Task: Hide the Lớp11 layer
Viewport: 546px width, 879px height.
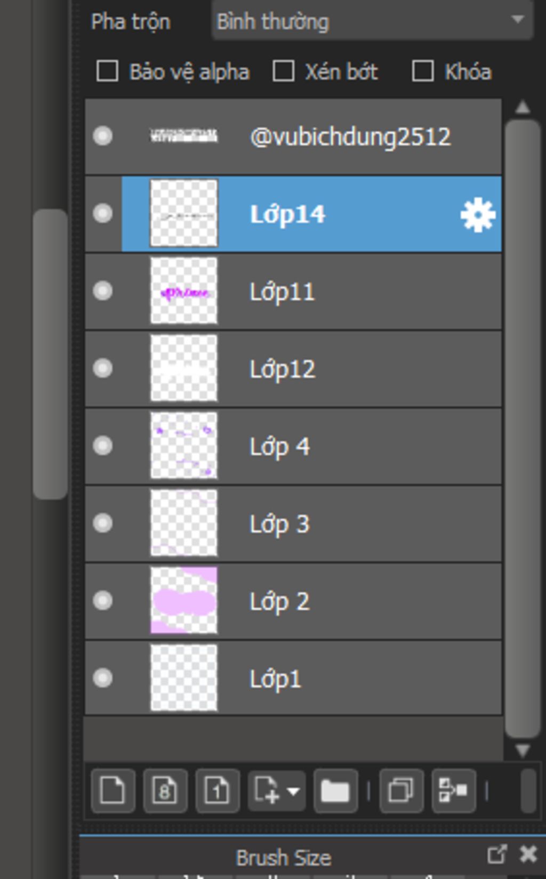Action: tap(102, 291)
